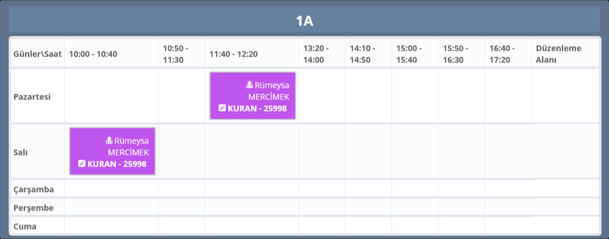609x239 pixels.
Task: Select the 10:00 - 10:40 column header
Action: 93,54
